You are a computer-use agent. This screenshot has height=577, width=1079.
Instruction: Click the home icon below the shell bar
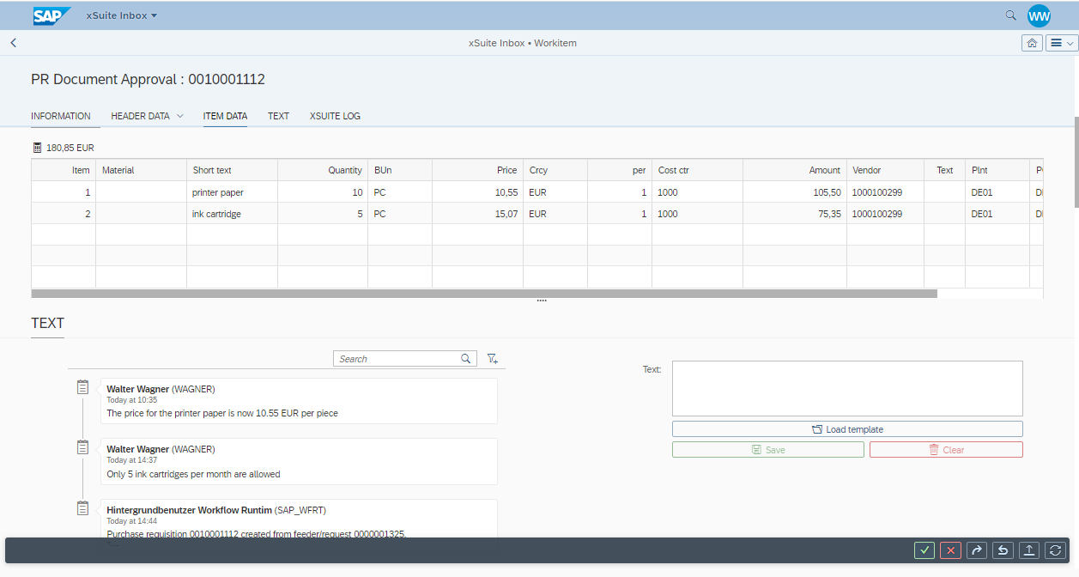pyautogui.click(x=1032, y=42)
